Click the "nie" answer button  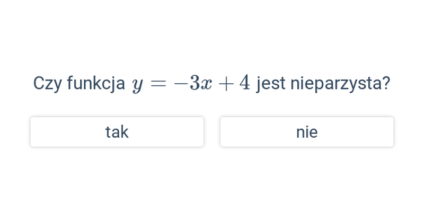coord(307,132)
